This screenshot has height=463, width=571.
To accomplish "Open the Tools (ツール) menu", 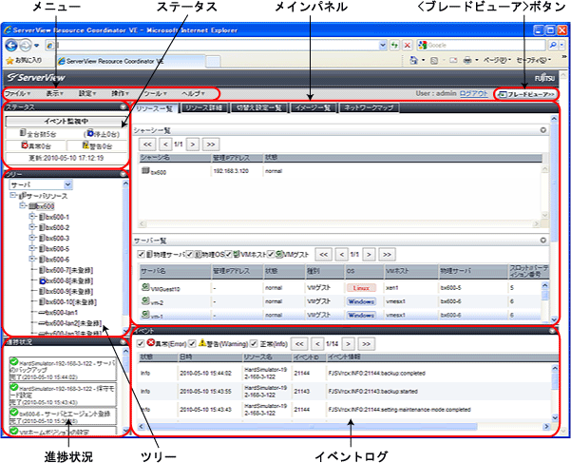I will tap(156, 93).
